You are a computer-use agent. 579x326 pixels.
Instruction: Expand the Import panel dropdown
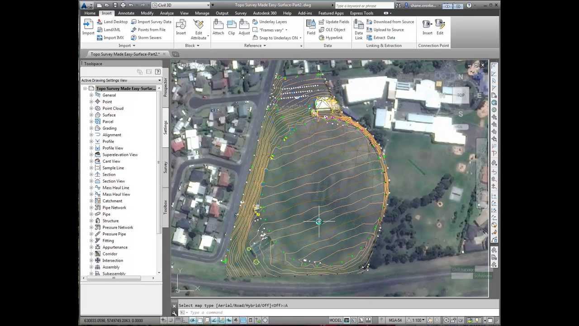127,45
